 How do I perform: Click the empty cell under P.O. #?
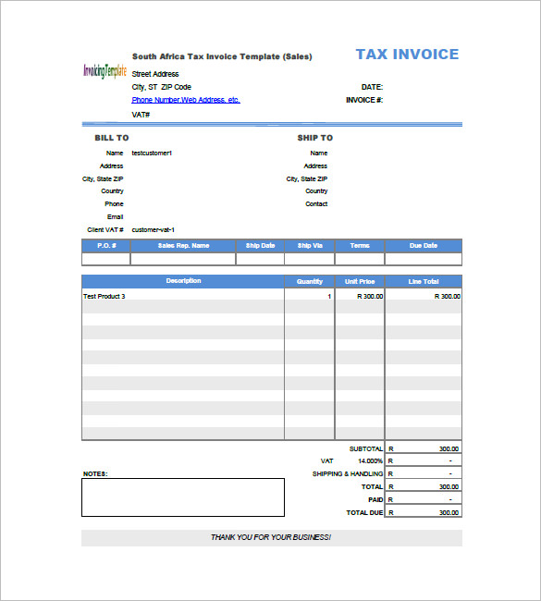(x=106, y=259)
